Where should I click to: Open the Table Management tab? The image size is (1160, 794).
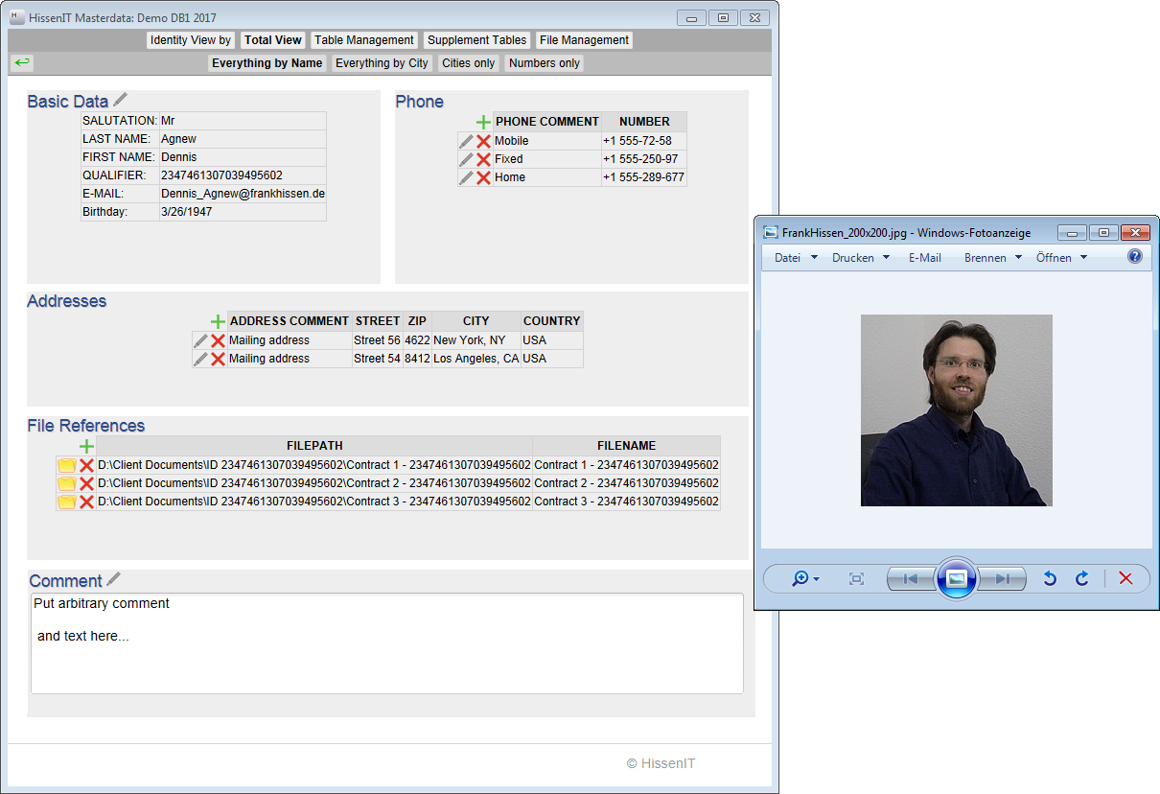364,40
